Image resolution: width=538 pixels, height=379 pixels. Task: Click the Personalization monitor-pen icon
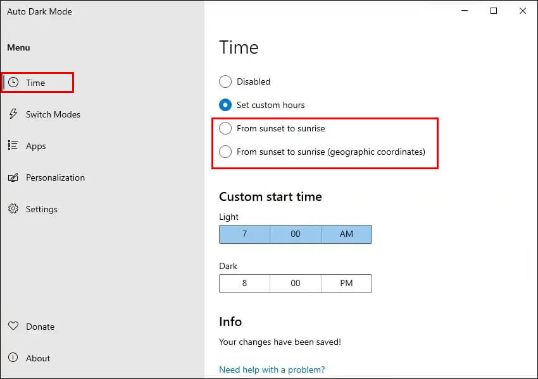13,177
